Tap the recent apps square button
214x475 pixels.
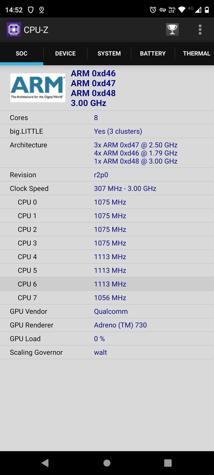pyautogui.click(x=168, y=463)
